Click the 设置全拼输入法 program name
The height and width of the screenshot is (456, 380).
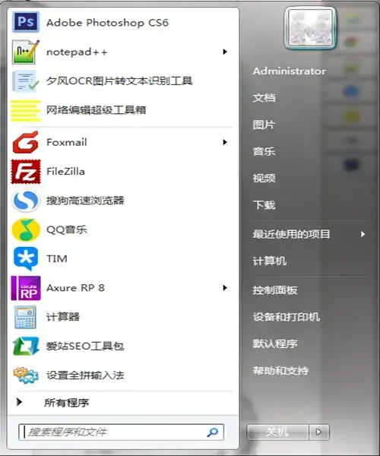point(85,375)
